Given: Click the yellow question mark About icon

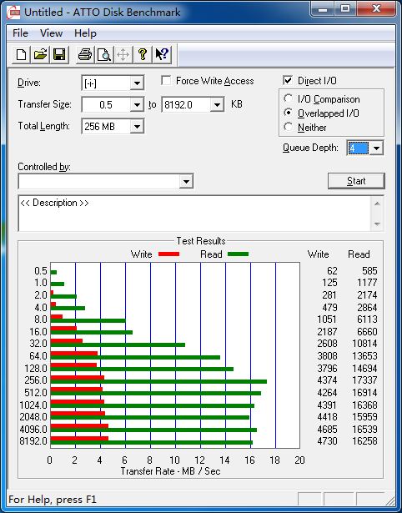Looking at the screenshot, I should pos(143,54).
